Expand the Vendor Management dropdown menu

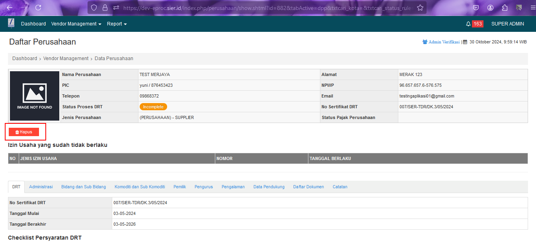(x=76, y=24)
